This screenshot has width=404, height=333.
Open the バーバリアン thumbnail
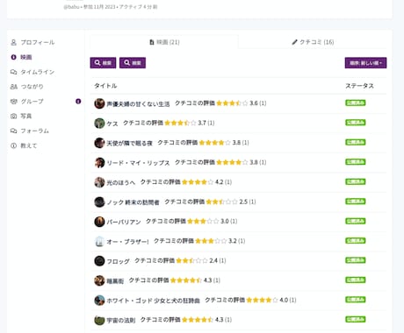point(99,222)
